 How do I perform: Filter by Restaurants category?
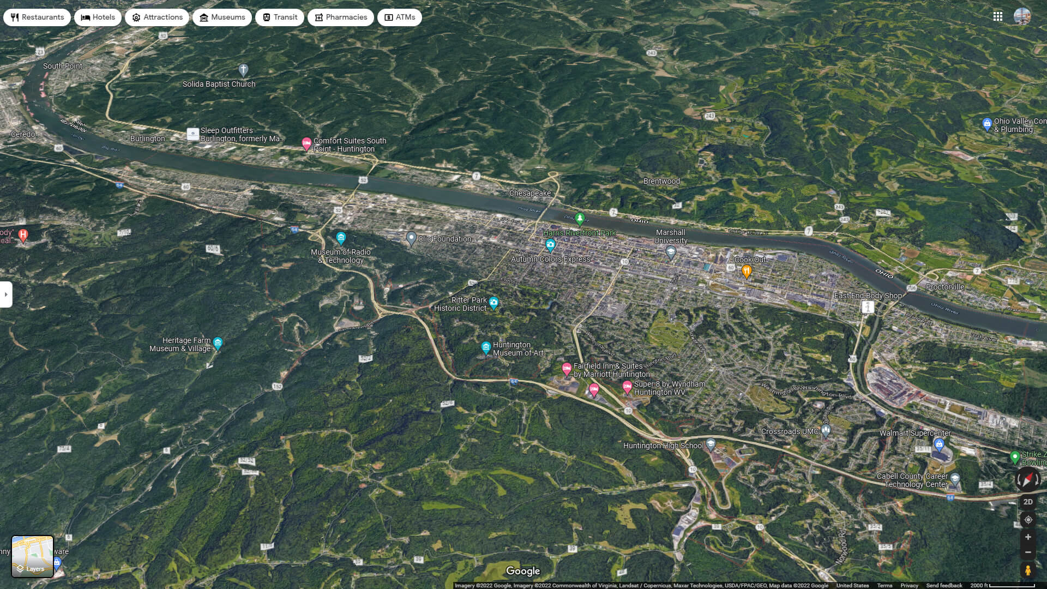click(x=37, y=17)
